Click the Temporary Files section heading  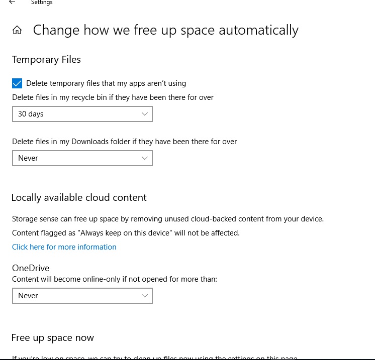point(46,59)
